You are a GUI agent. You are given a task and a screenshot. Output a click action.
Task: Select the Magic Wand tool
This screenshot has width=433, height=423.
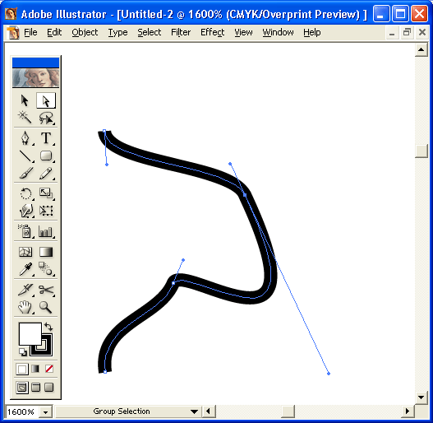(x=25, y=118)
